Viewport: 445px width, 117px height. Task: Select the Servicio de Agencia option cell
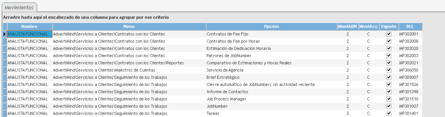click(271, 70)
